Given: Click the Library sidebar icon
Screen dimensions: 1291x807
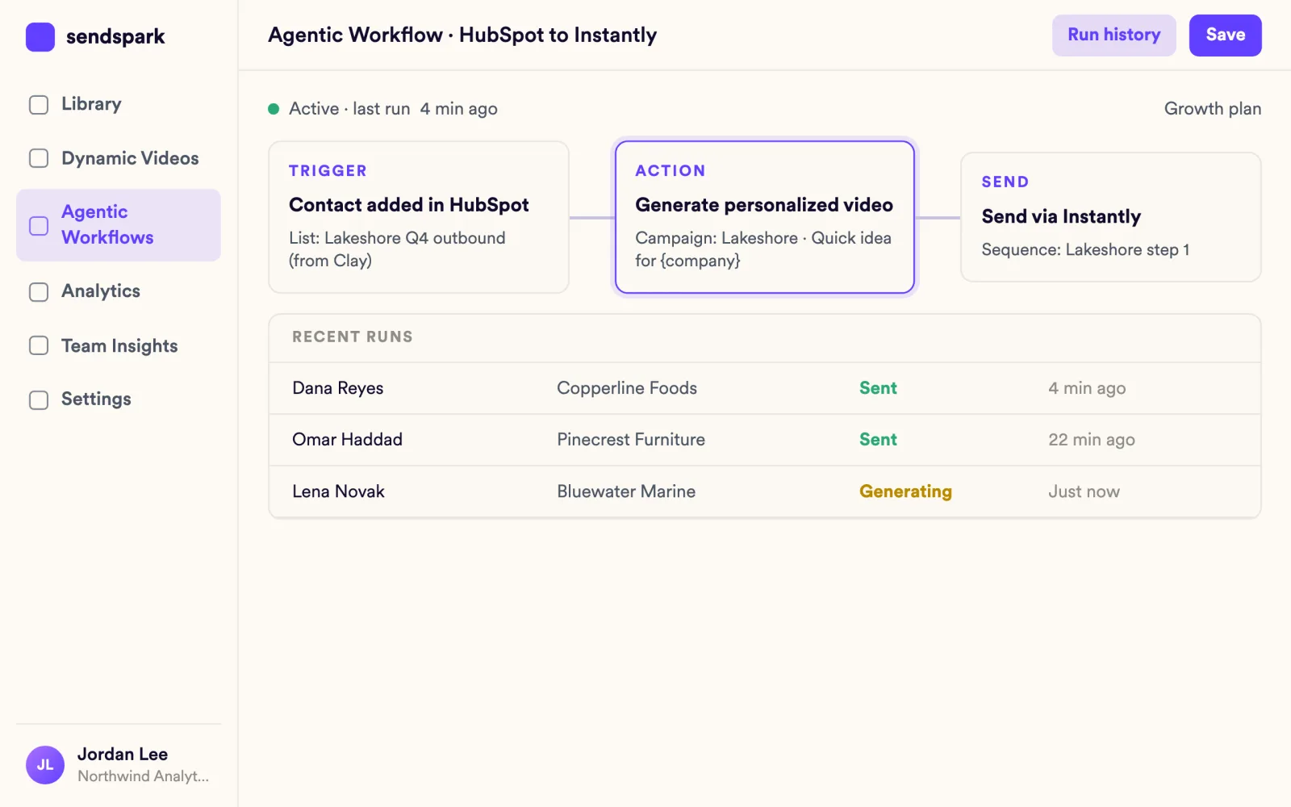Looking at the screenshot, I should coord(39,105).
